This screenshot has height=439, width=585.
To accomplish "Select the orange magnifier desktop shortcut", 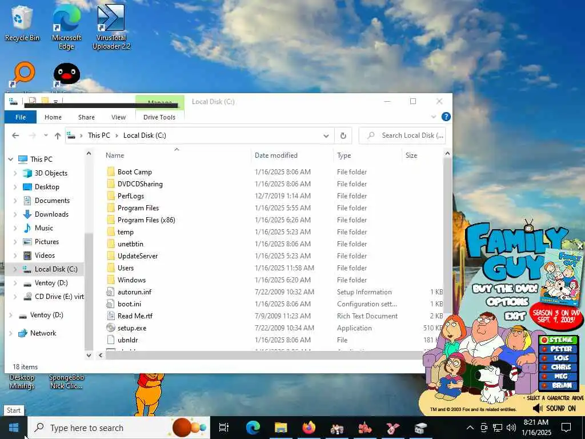I will pyautogui.click(x=23, y=75).
